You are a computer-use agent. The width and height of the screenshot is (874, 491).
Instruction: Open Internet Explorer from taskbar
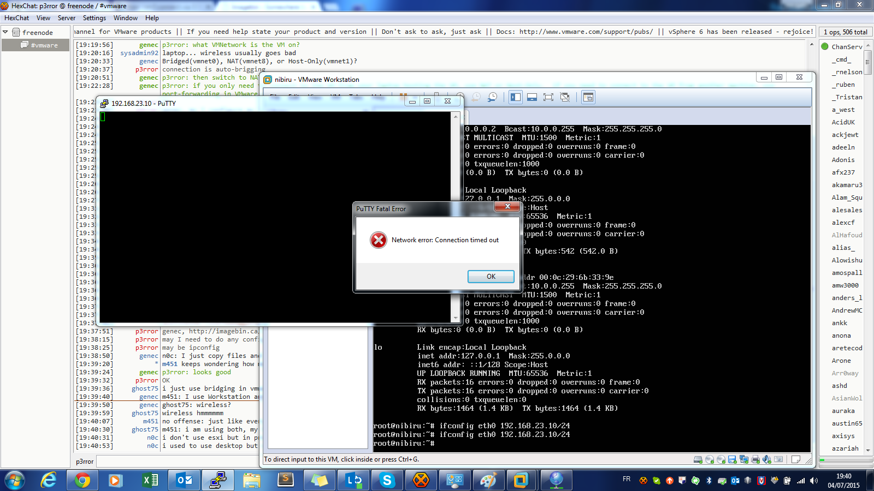49,481
